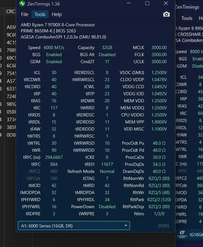Click the ProcOdt Pu value 48.0 Ω
203x247 pixels.
coord(159,143)
